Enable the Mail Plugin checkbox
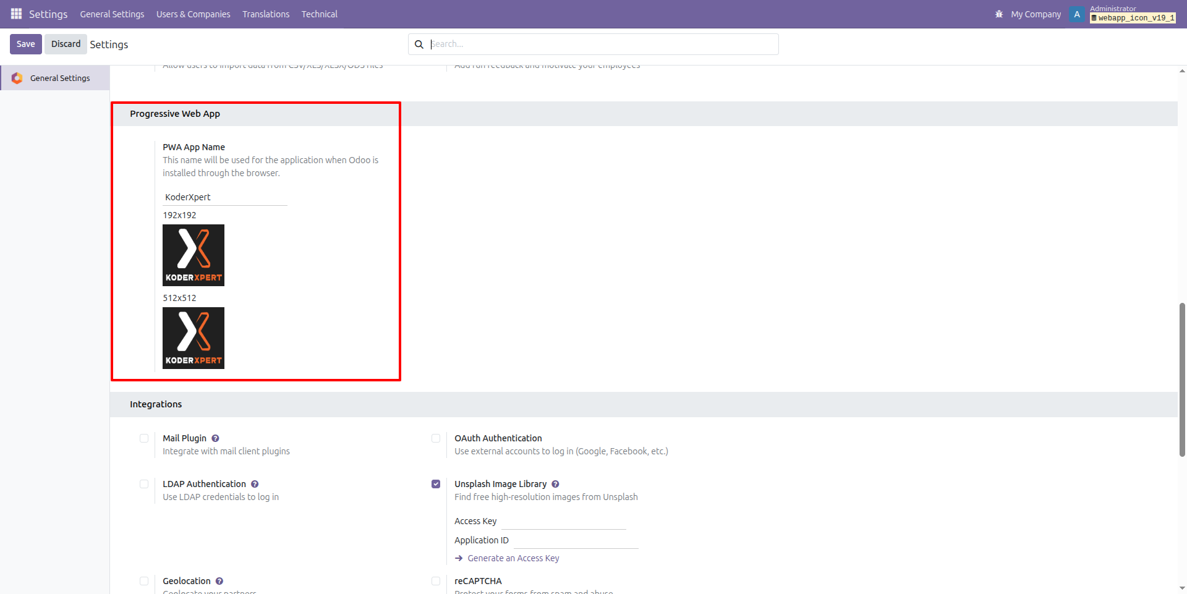1187x594 pixels. (144, 438)
